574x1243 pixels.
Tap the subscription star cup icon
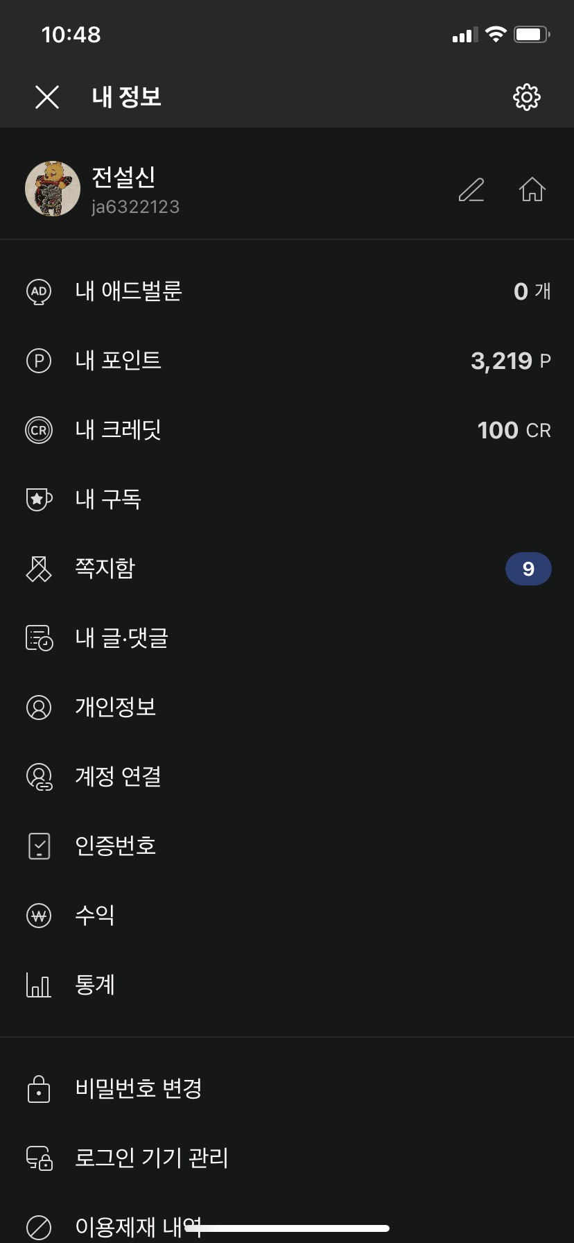(39, 499)
